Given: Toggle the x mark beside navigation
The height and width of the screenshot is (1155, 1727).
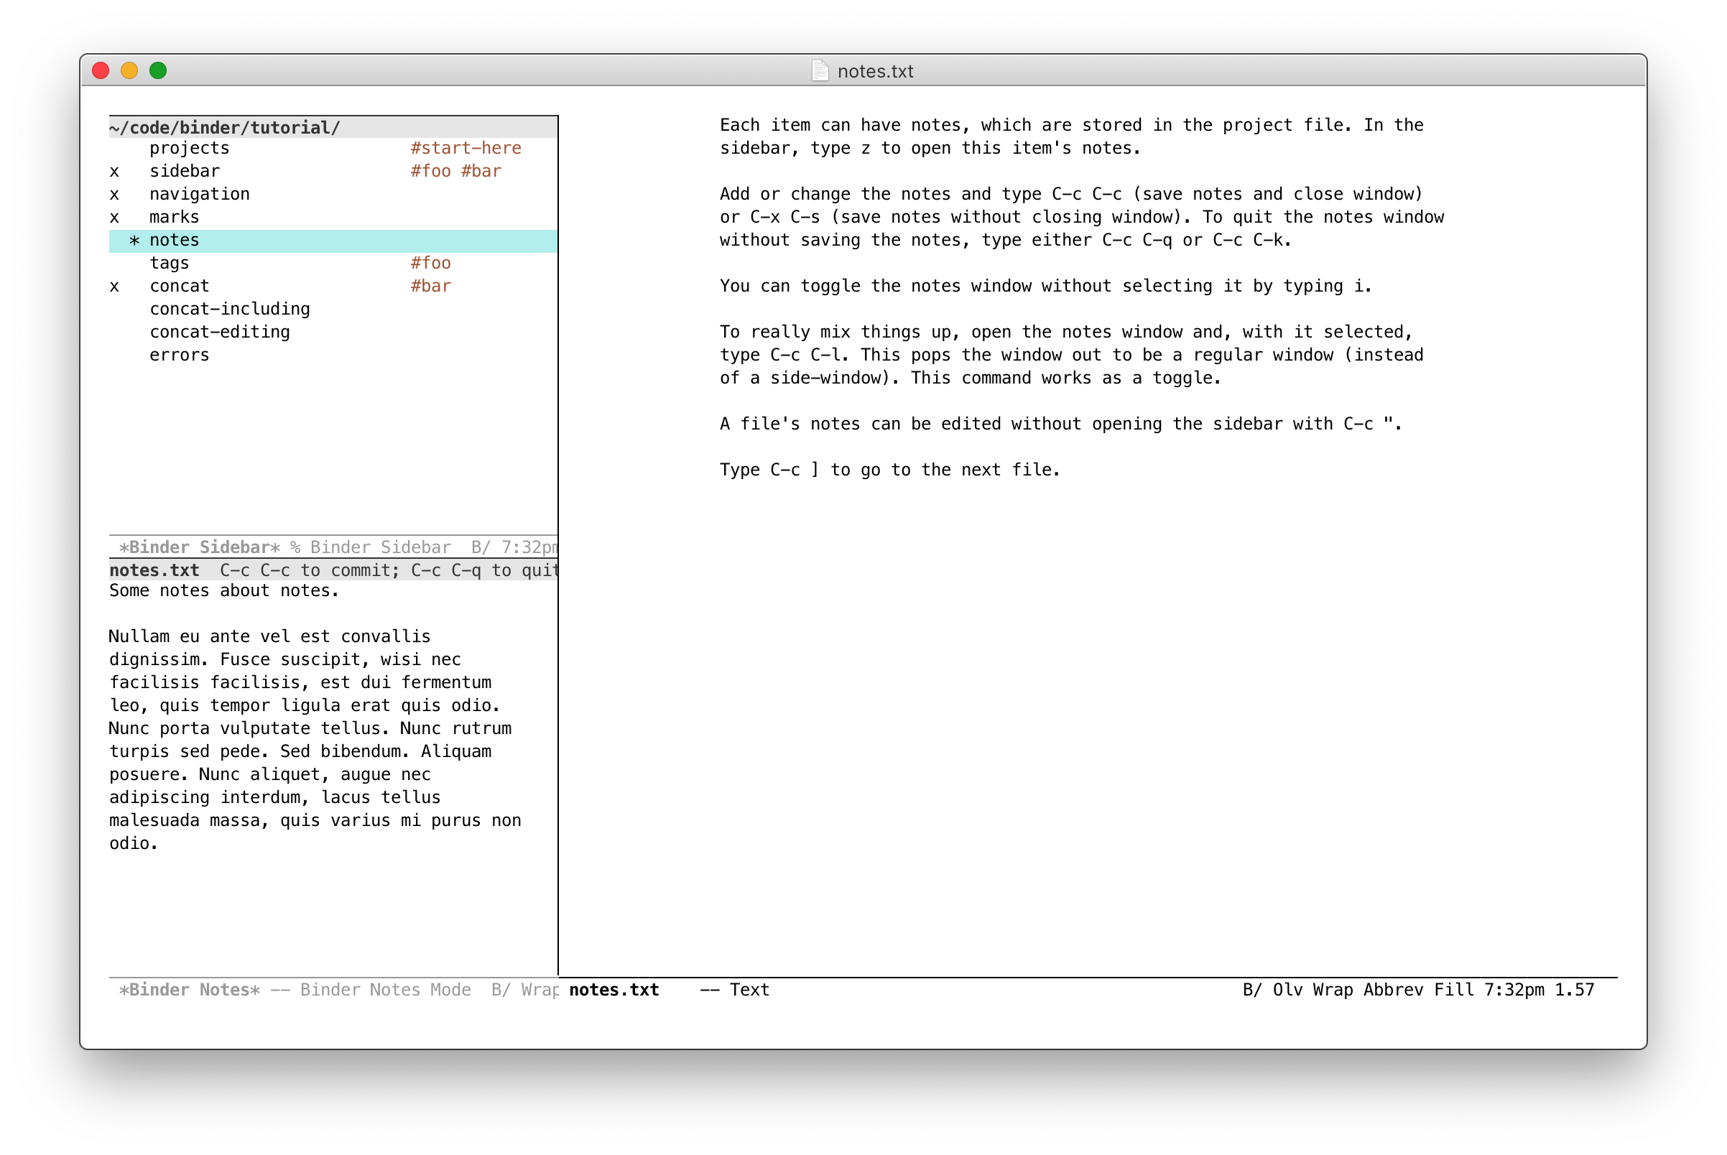Looking at the screenshot, I should (114, 194).
